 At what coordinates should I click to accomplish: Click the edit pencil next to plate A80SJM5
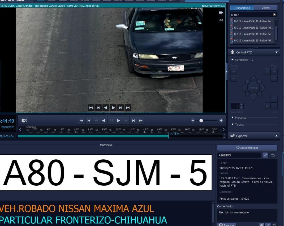tap(265, 155)
